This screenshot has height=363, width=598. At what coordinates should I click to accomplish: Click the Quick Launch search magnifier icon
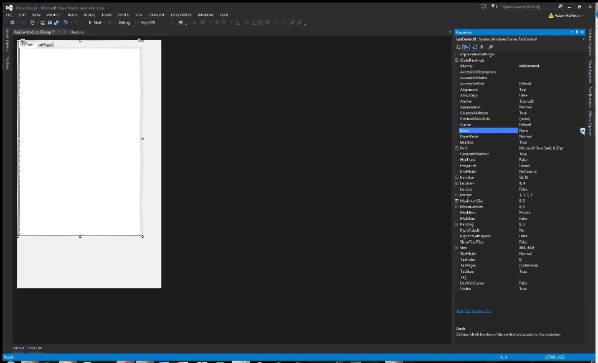(x=560, y=6)
